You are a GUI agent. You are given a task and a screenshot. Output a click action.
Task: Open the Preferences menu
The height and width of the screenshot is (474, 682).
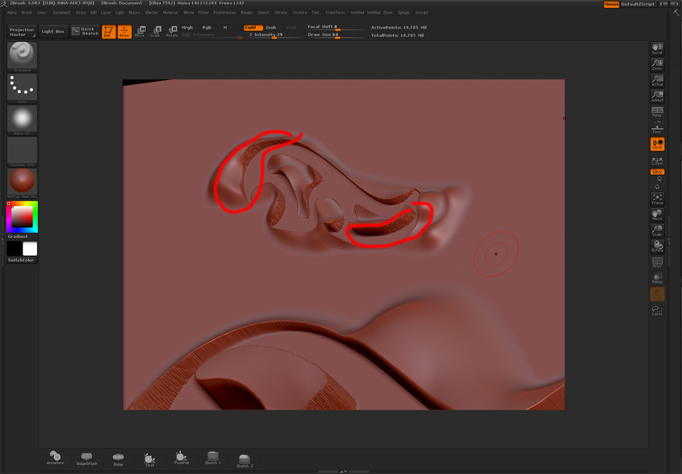(224, 13)
